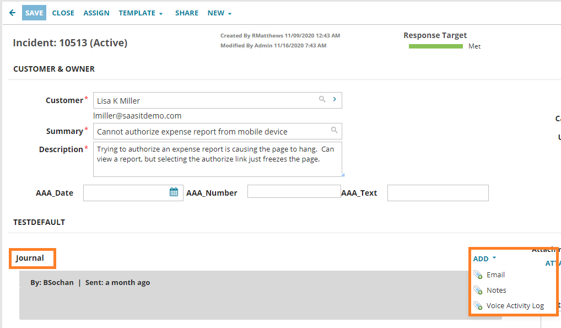561x328 pixels.
Task: Click the search icon in the Summary field
Action: [x=334, y=131]
